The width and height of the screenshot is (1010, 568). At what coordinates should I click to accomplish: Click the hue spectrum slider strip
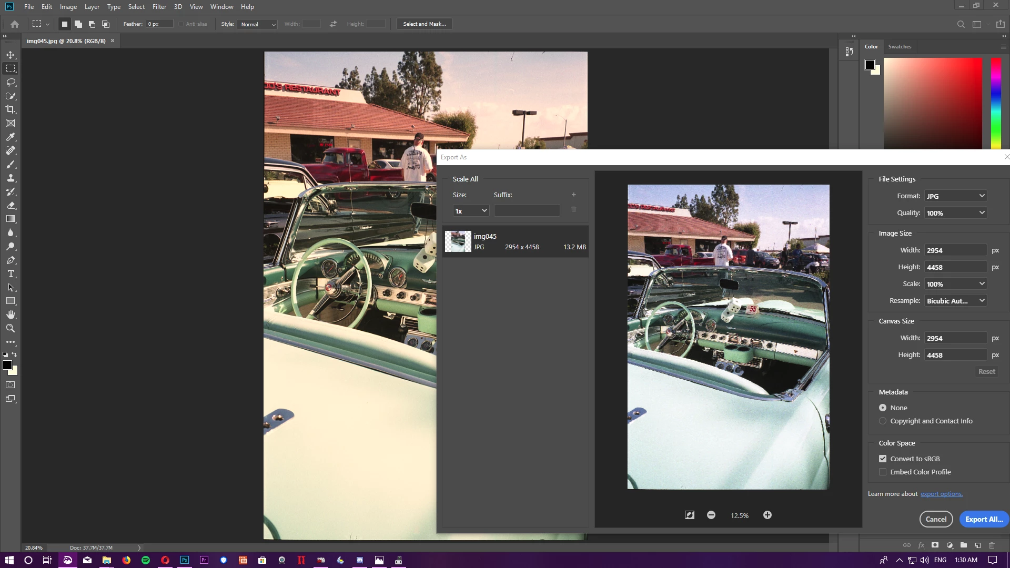point(996,103)
